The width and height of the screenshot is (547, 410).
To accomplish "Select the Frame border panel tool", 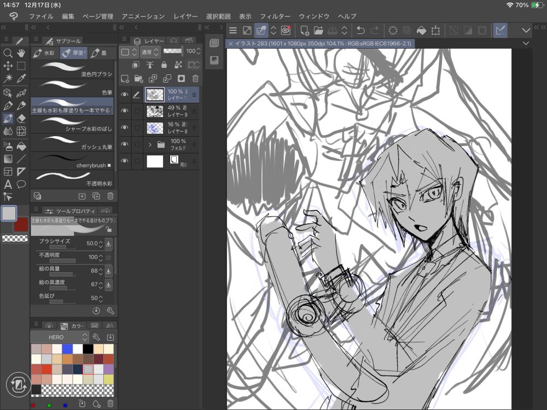I will [8, 172].
